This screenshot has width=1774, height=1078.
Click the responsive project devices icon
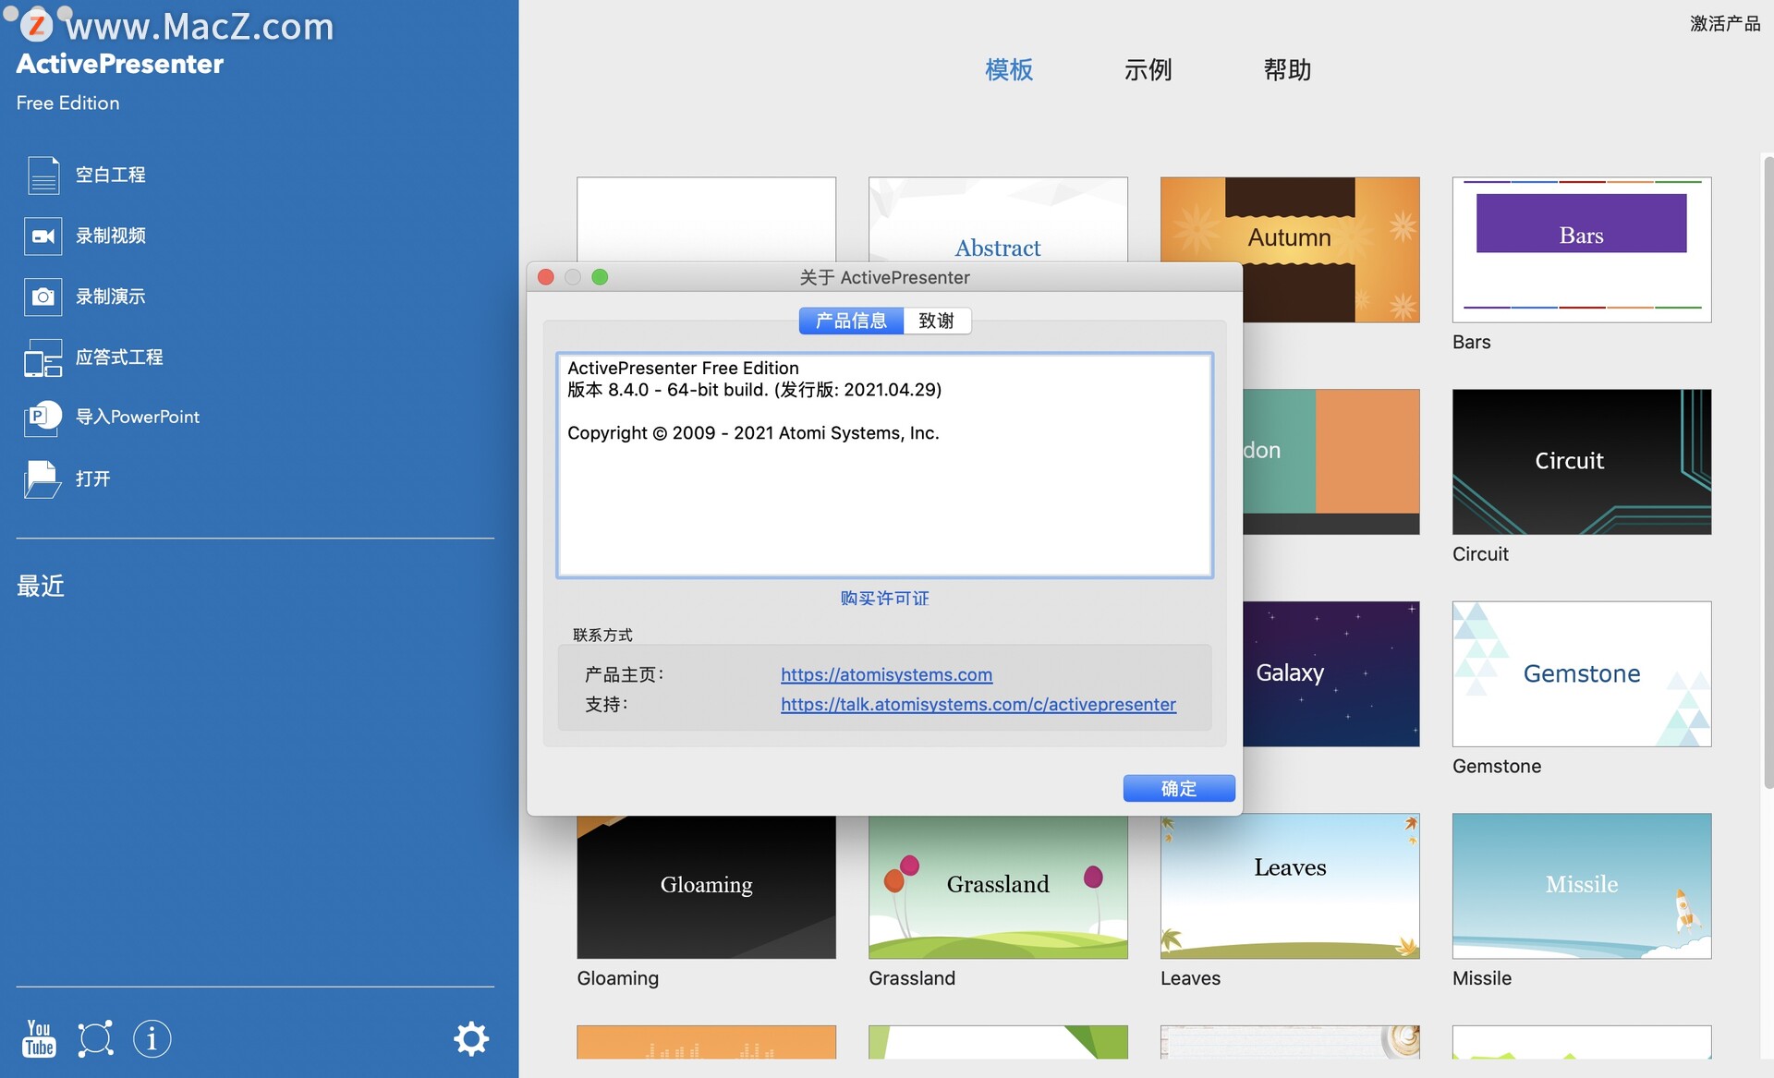(x=43, y=357)
